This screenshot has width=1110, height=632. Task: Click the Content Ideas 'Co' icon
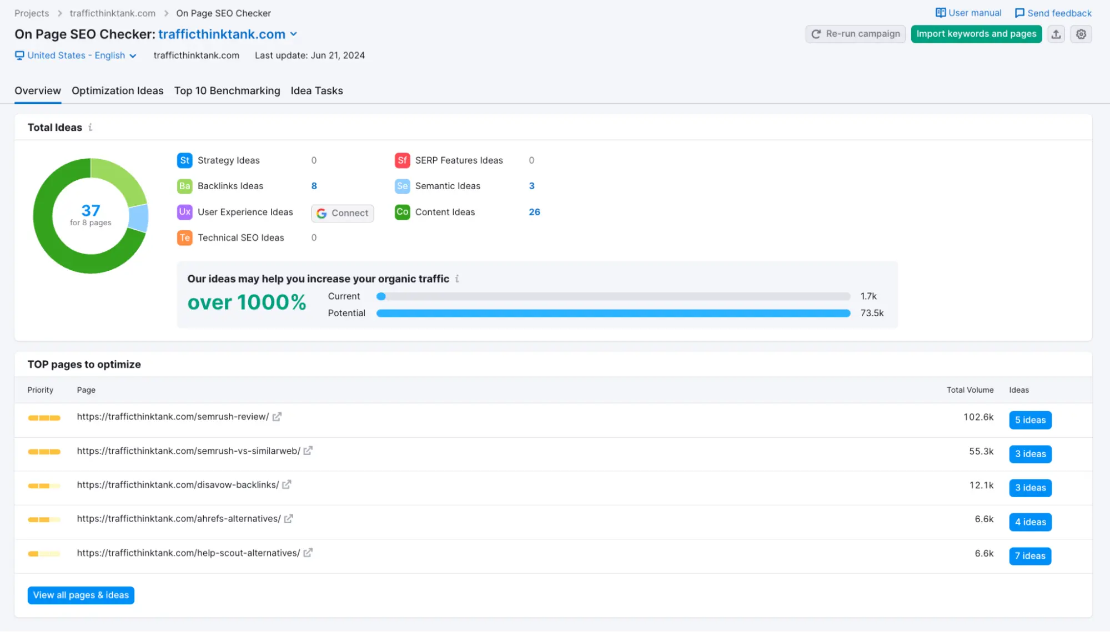401,212
